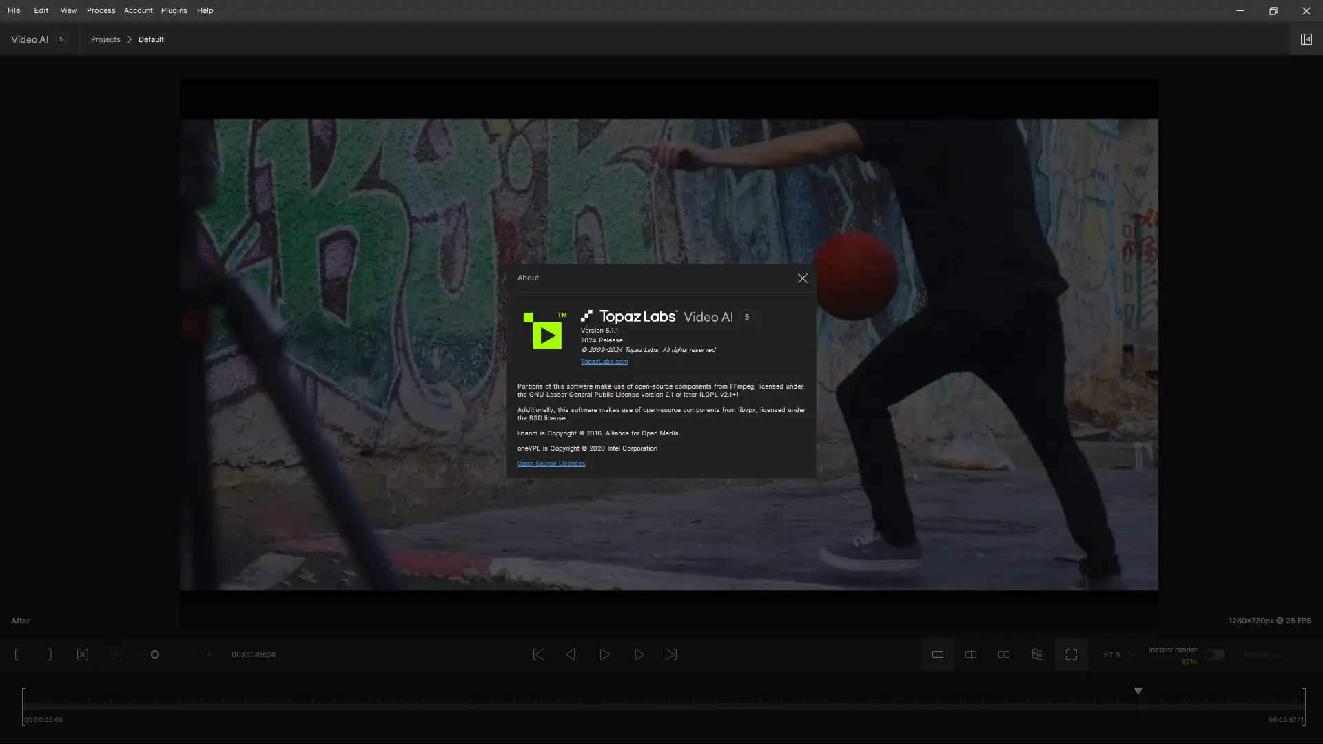The image size is (1323, 744).
Task: Set trim end bracket marker
Action: [x=50, y=654]
